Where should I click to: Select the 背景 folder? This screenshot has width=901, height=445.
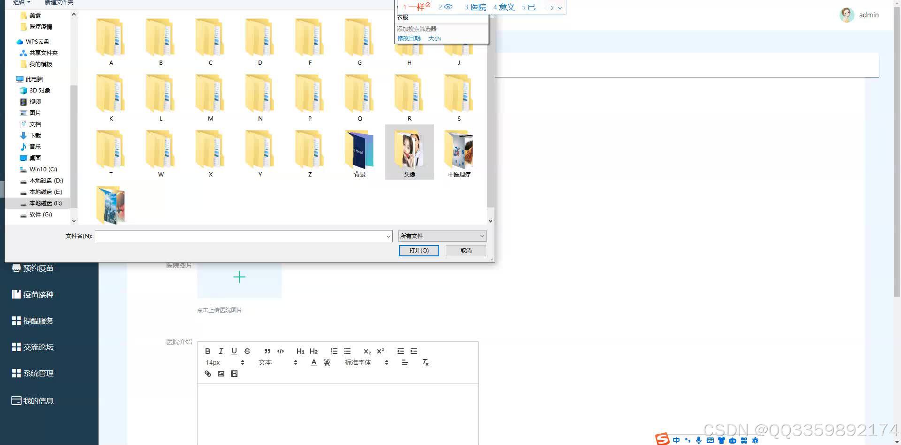click(x=359, y=153)
